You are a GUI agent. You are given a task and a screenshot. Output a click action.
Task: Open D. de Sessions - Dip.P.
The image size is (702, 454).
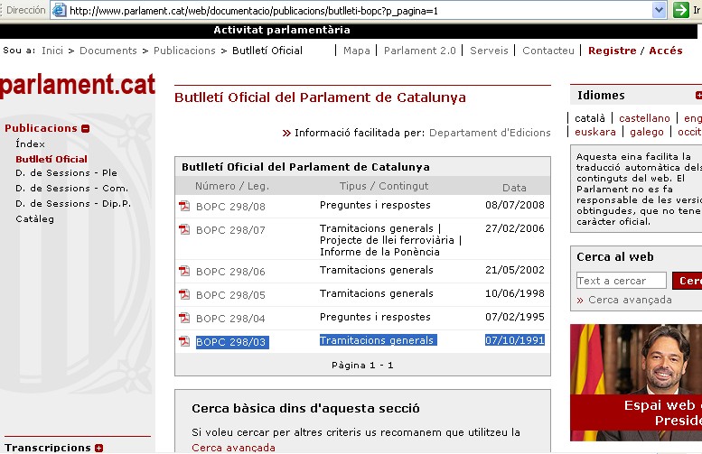(73, 203)
